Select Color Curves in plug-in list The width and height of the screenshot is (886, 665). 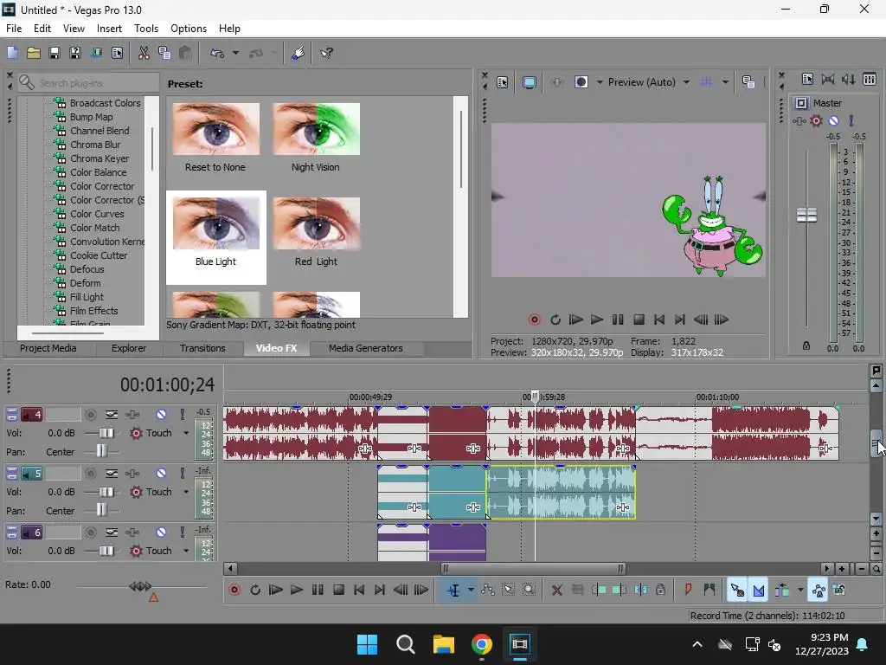[x=97, y=214]
